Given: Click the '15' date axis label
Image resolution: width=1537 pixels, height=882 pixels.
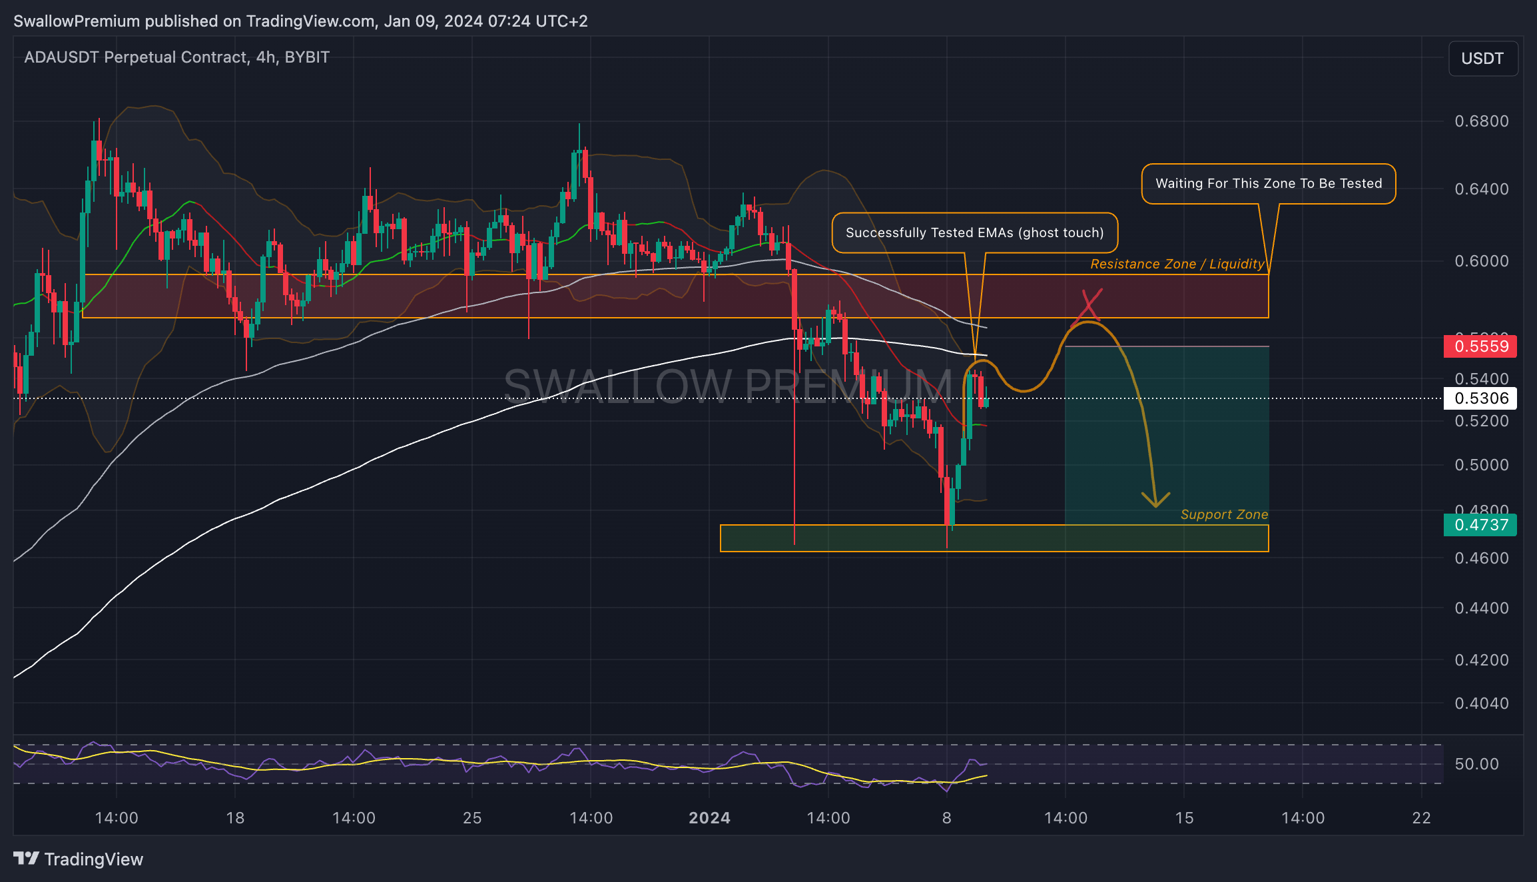Looking at the screenshot, I should click(x=1184, y=818).
